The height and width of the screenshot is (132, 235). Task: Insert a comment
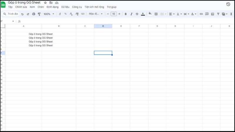point(207,14)
